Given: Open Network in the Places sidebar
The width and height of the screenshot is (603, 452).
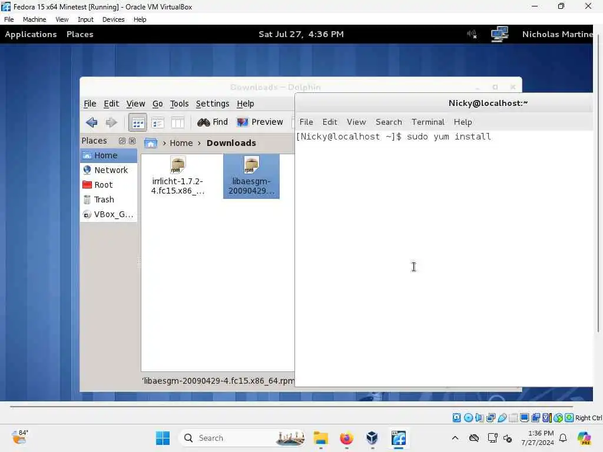Looking at the screenshot, I should pos(108,170).
